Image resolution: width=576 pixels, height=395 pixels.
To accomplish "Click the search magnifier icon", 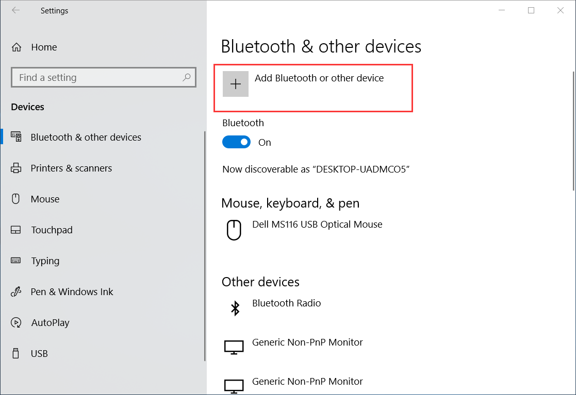I will pos(187,78).
